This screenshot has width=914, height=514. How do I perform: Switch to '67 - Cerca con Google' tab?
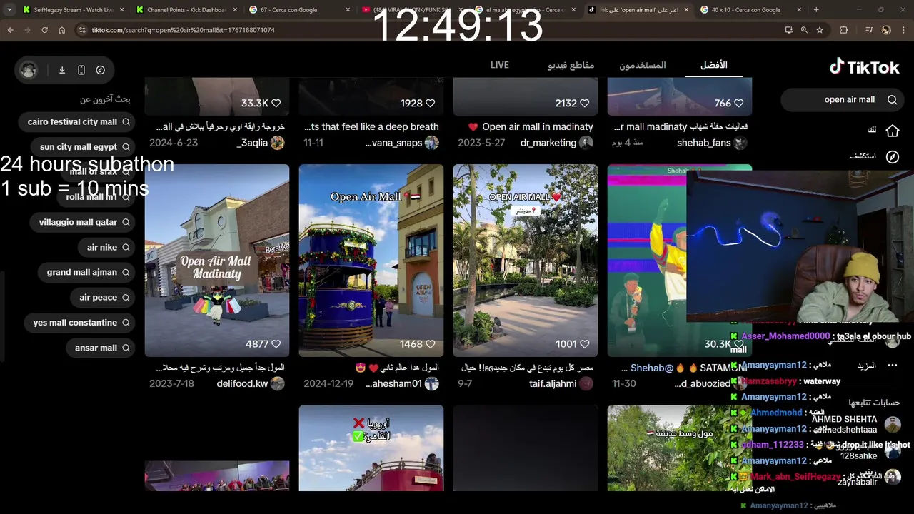click(298, 10)
